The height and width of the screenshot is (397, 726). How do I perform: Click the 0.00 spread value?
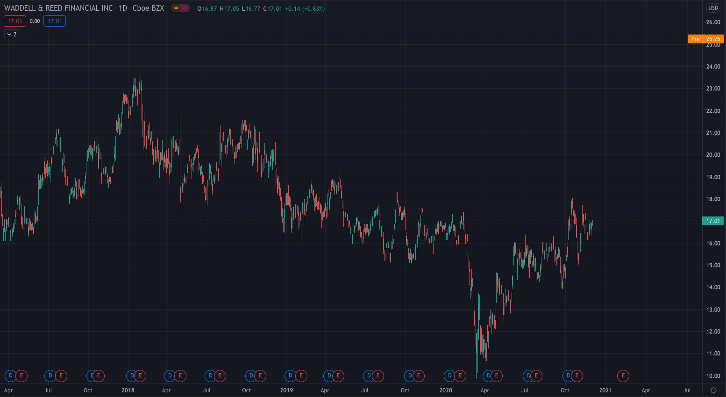click(35, 21)
